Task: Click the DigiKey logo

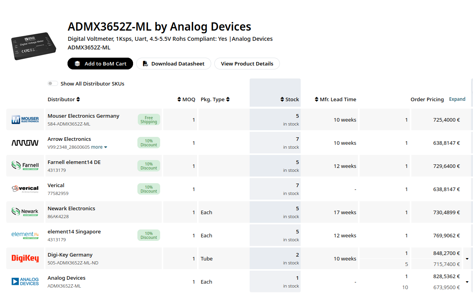Action: 25,259
